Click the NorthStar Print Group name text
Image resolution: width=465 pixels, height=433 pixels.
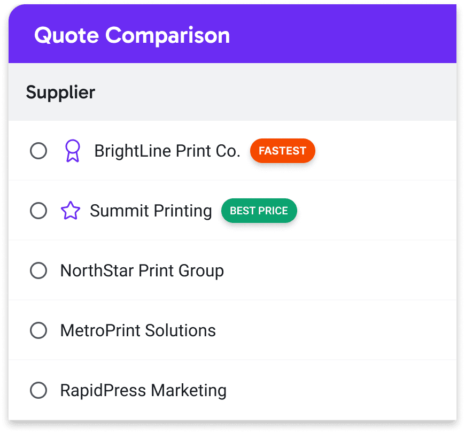tap(142, 270)
